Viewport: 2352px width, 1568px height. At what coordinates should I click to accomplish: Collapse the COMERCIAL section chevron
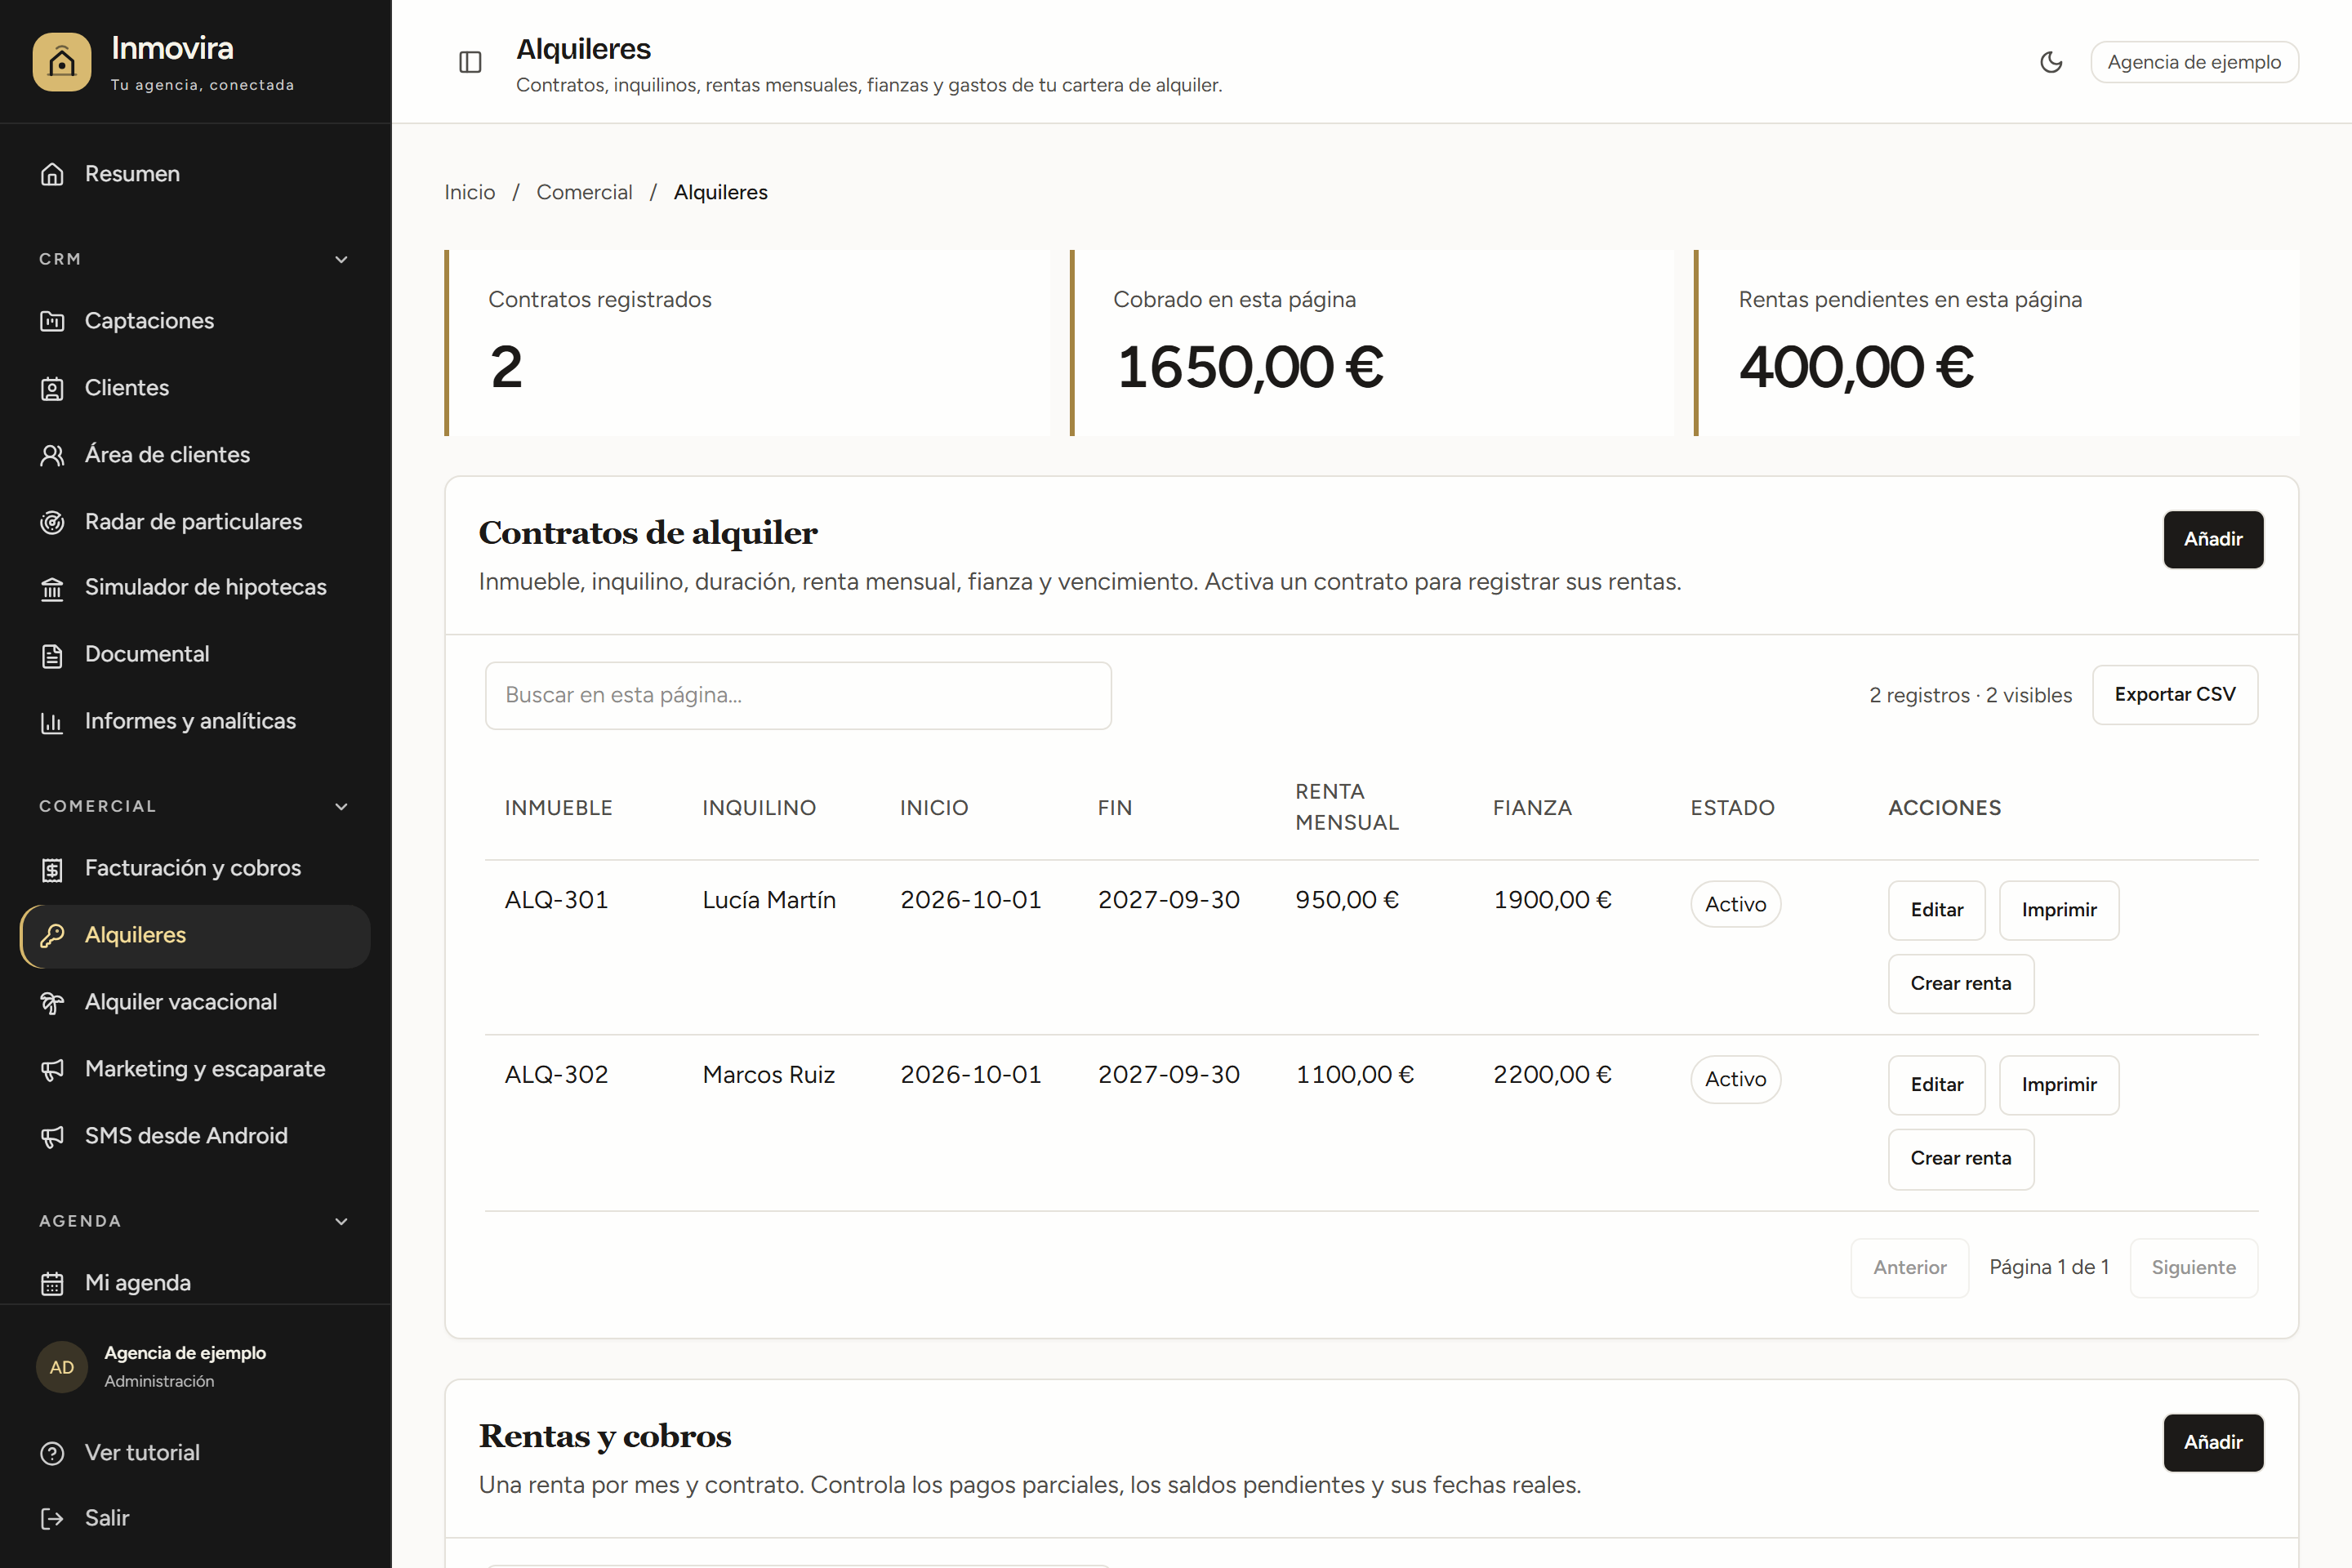pos(341,807)
